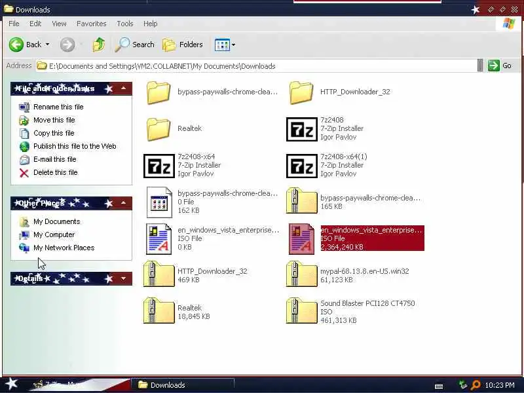This screenshot has width=524, height=393.
Task: Select the HTTP_Downloader_32 zip 469 KB icon
Action: pyautogui.click(x=159, y=274)
